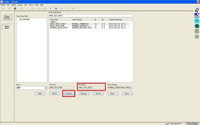Click the blue XY stage icon in right sidebar
This screenshot has height=125, width=200.
pyautogui.click(x=197, y=15)
